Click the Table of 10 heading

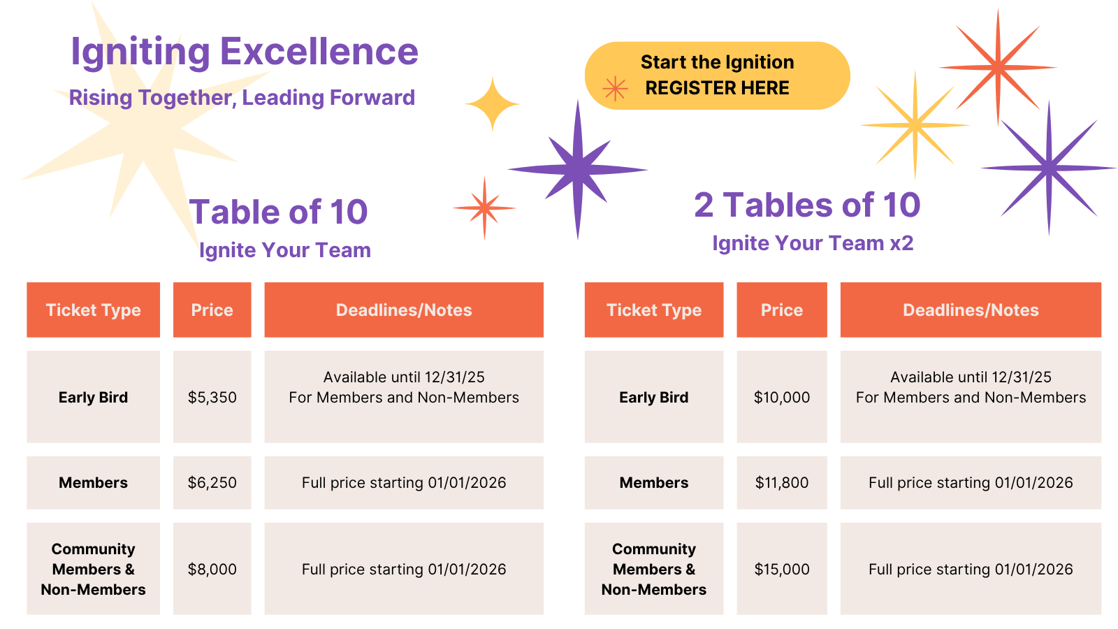click(x=278, y=212)
